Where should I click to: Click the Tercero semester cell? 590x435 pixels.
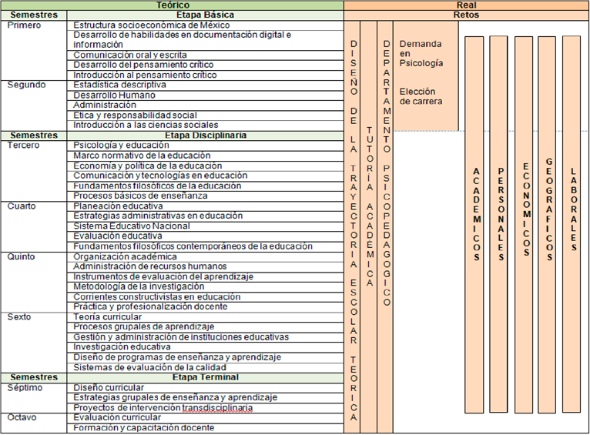click(23, 145)
